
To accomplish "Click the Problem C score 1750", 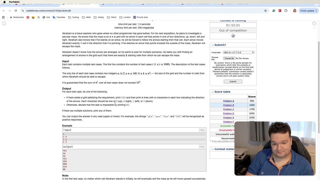I will click(x=252, y=109).
